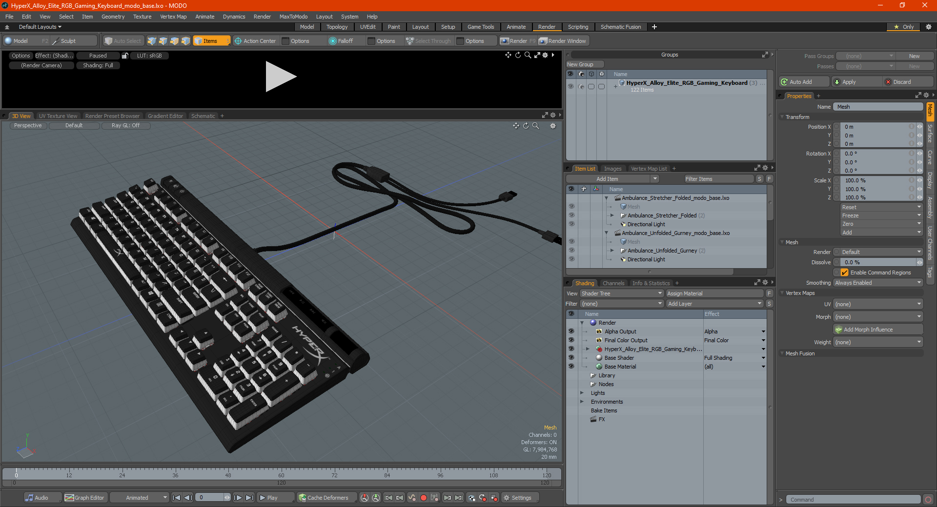Click Apply button in passes
This screenshot has width=937, height=507.
coord(857,82)
